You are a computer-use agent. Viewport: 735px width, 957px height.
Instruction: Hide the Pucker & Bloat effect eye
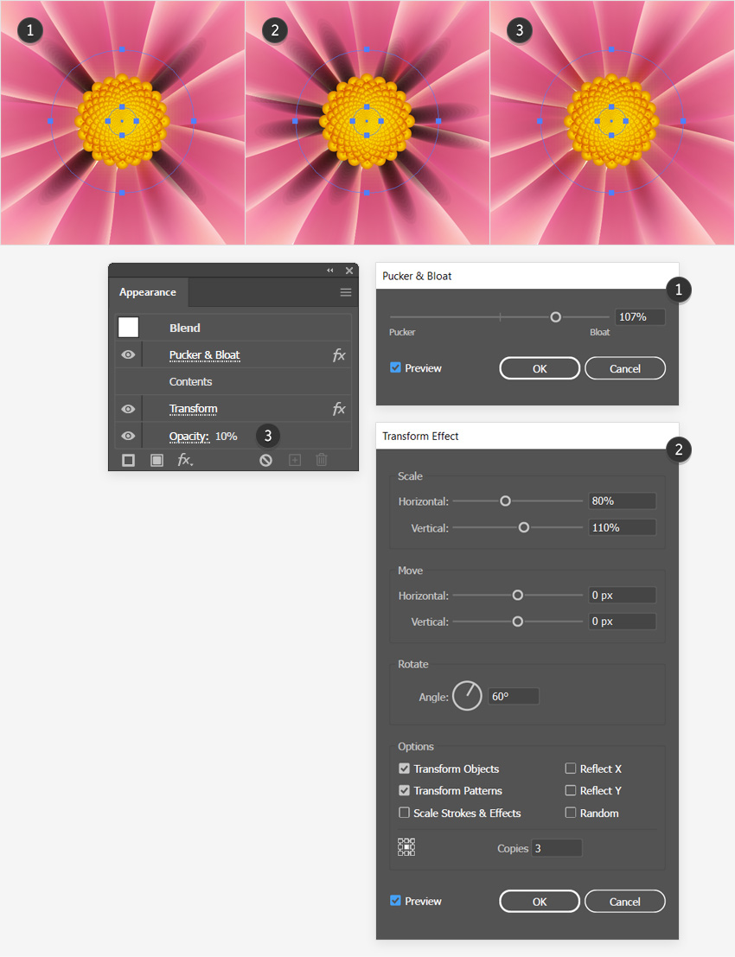point(128,354)
